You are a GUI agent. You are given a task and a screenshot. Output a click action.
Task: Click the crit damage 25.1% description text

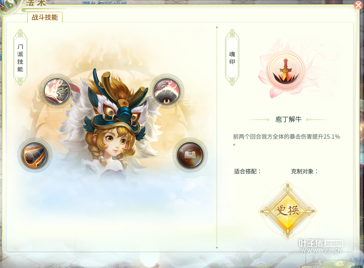286,140
